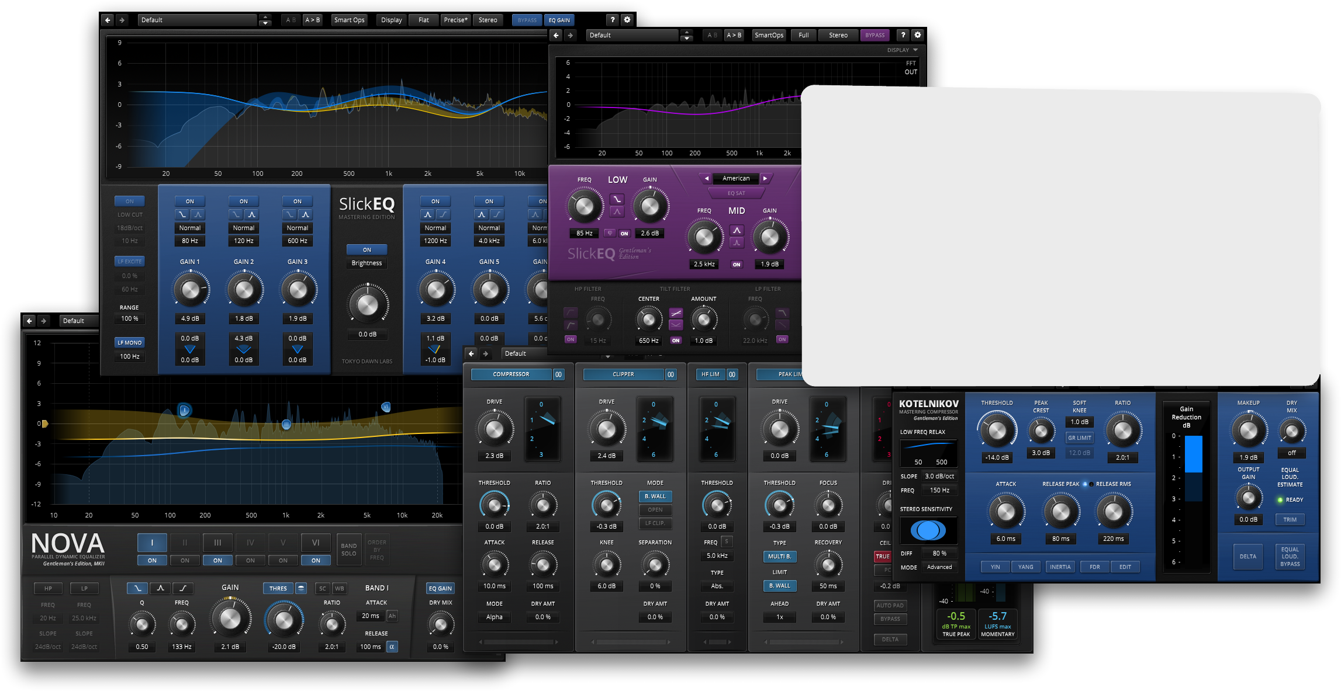Toggle the Tilt Filter ON button
The width and height of the screenshot is (1341, 691).
point(676,341)
